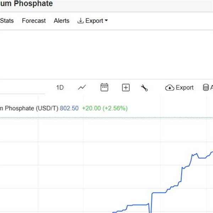The image size is (213, 213).
Task: Click the Export label in the chart toolbar
Action: [185, 88]
